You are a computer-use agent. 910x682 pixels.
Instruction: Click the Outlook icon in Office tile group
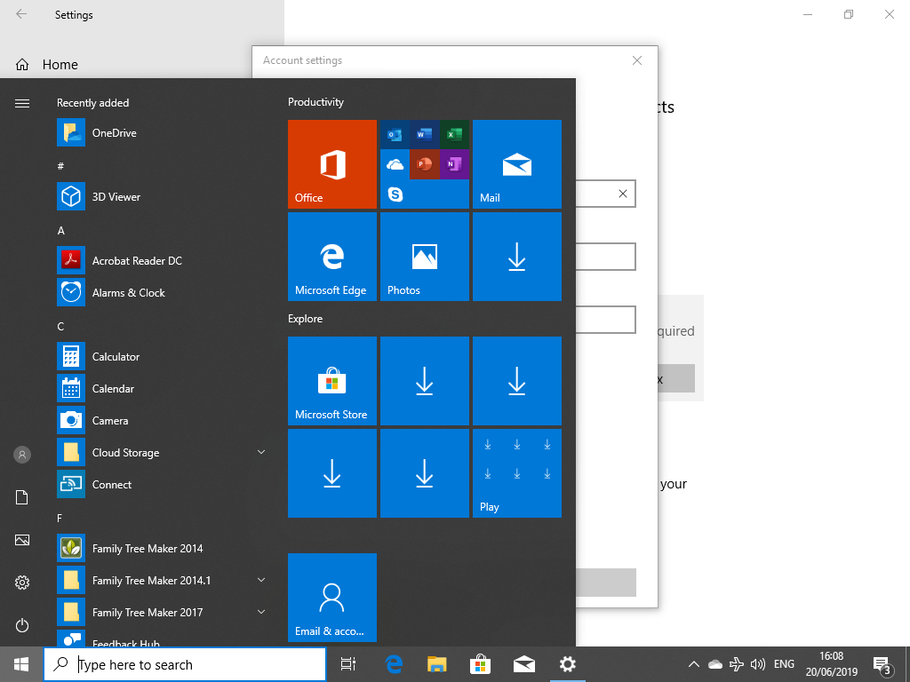tap(395, 135)
